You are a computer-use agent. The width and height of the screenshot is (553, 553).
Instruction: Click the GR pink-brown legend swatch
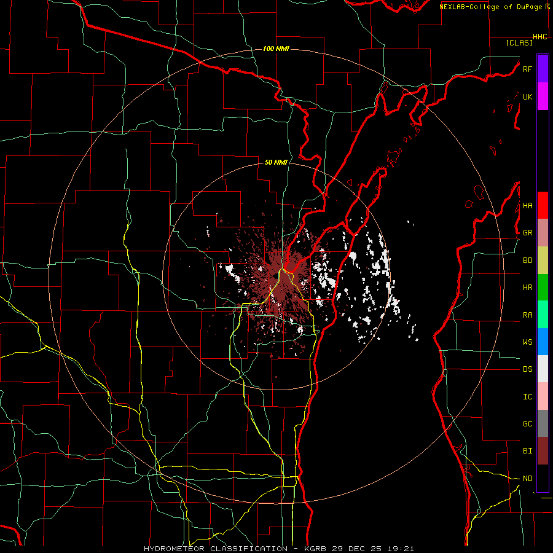[x=543, y=233]
